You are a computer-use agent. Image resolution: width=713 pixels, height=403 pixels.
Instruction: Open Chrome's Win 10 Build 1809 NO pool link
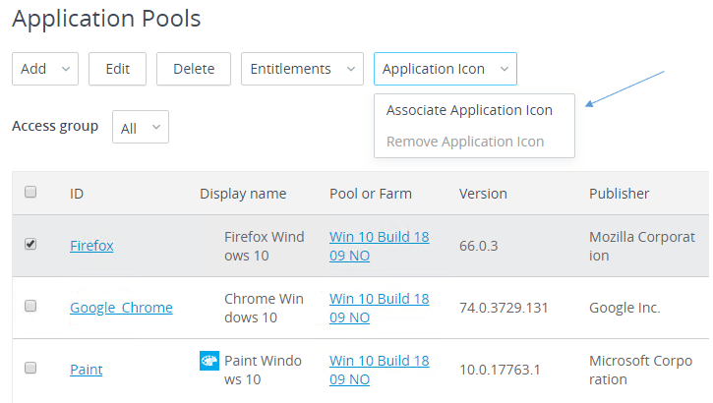click(380, 308)
